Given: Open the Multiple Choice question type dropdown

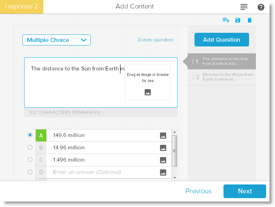Looking at the screenshot, I should point(57,40).
